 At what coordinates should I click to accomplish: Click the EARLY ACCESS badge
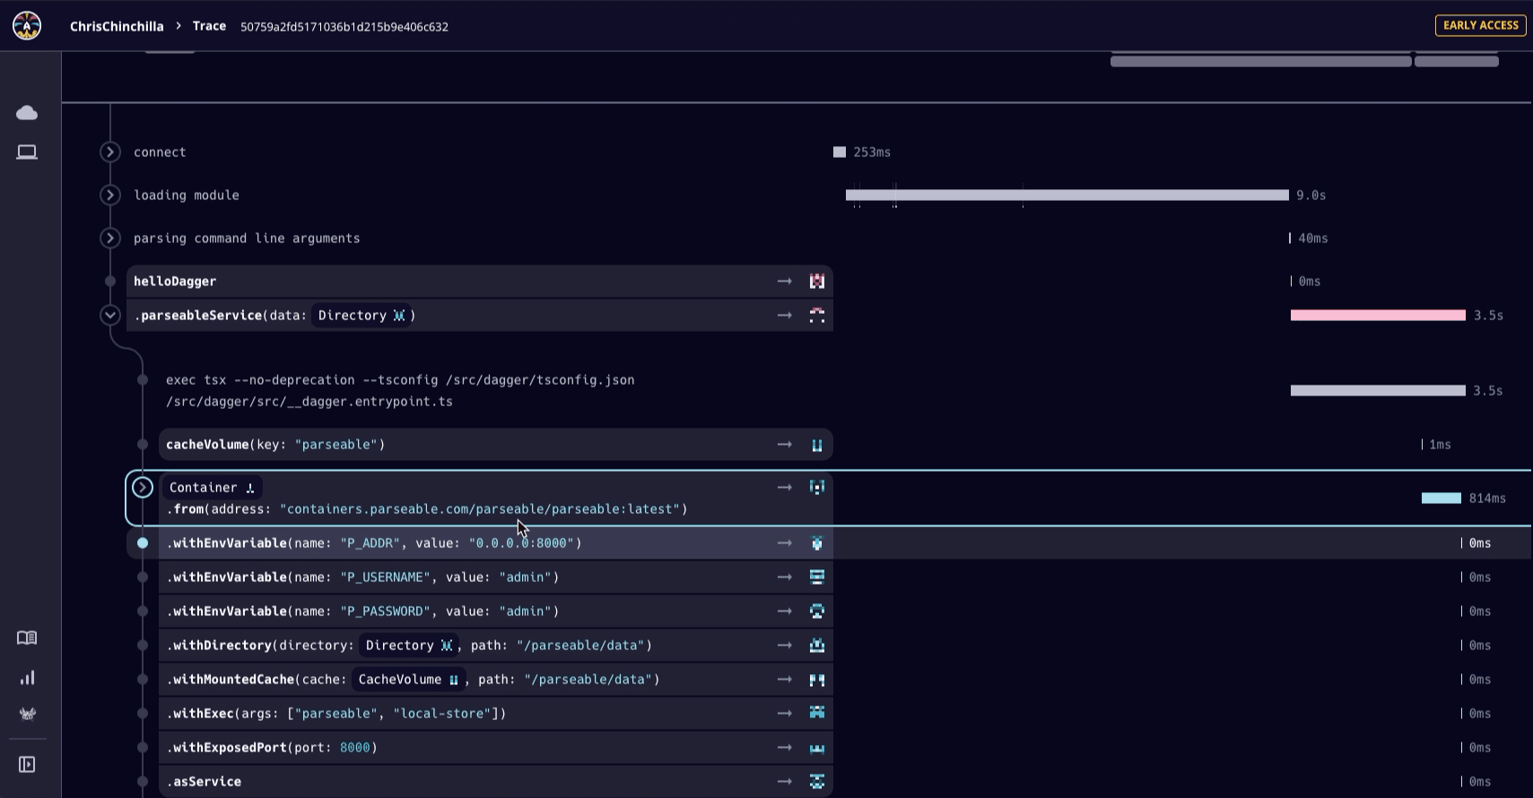click(x=1480, y=25)
